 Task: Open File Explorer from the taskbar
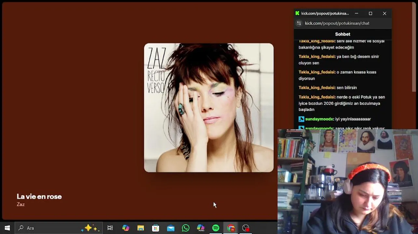click(x=140, y=228)
